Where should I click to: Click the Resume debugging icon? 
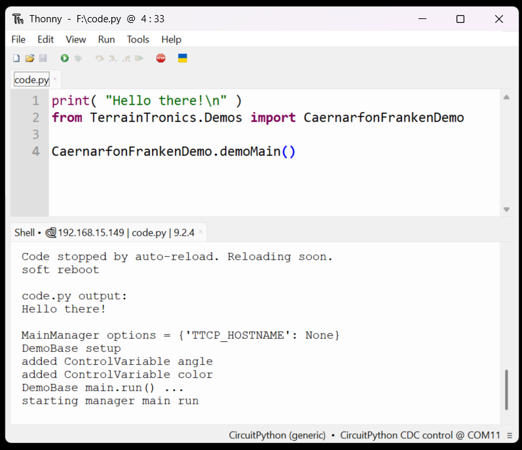pyautogui.click(x=139, y=58)
